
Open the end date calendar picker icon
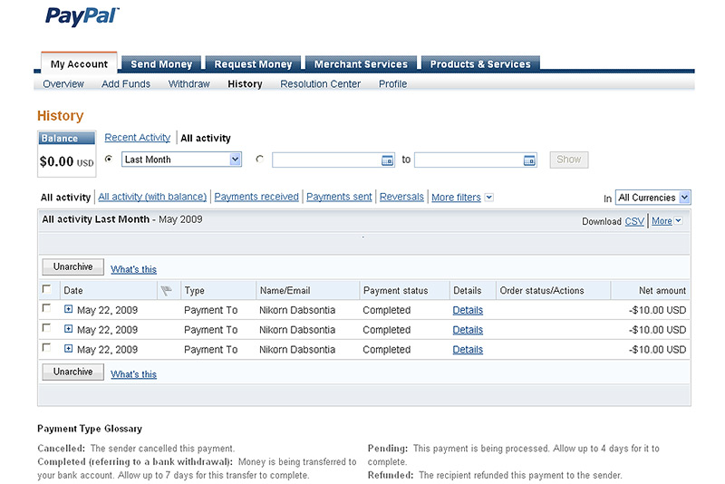coord(529,160)
